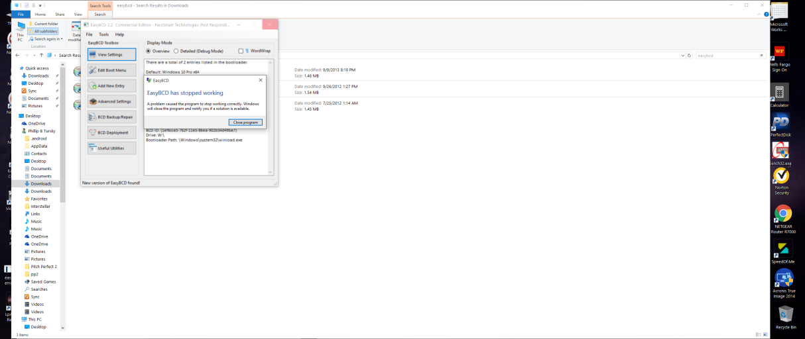
Task: Expand the Explorer ribbon chevron
Action: (759, 14)
